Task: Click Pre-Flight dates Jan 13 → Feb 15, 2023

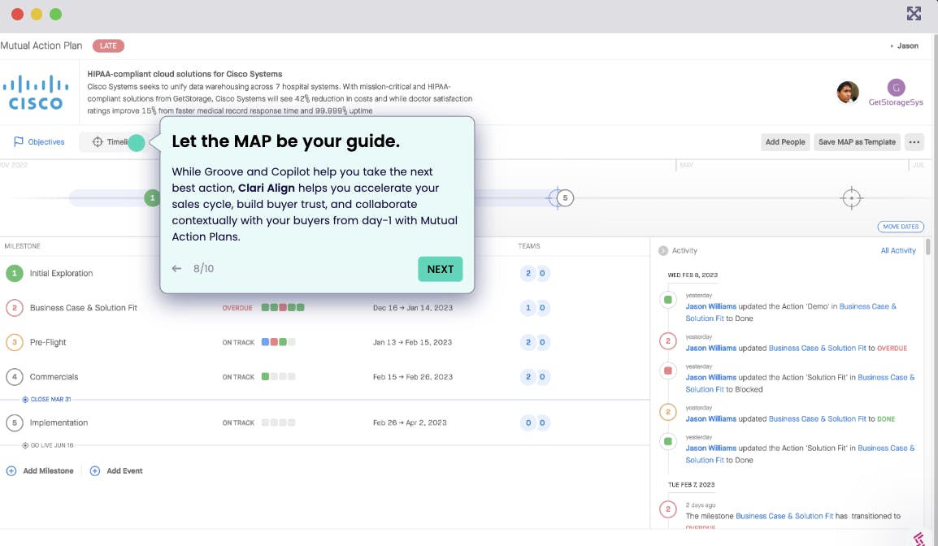Action: coord(412,343)
